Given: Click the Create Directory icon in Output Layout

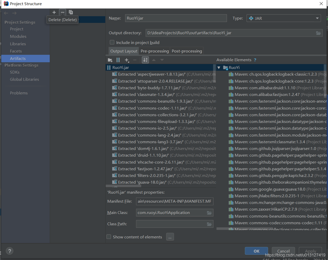Looking at the screenshot, I should pyautogui.click(x=110, y=60).
